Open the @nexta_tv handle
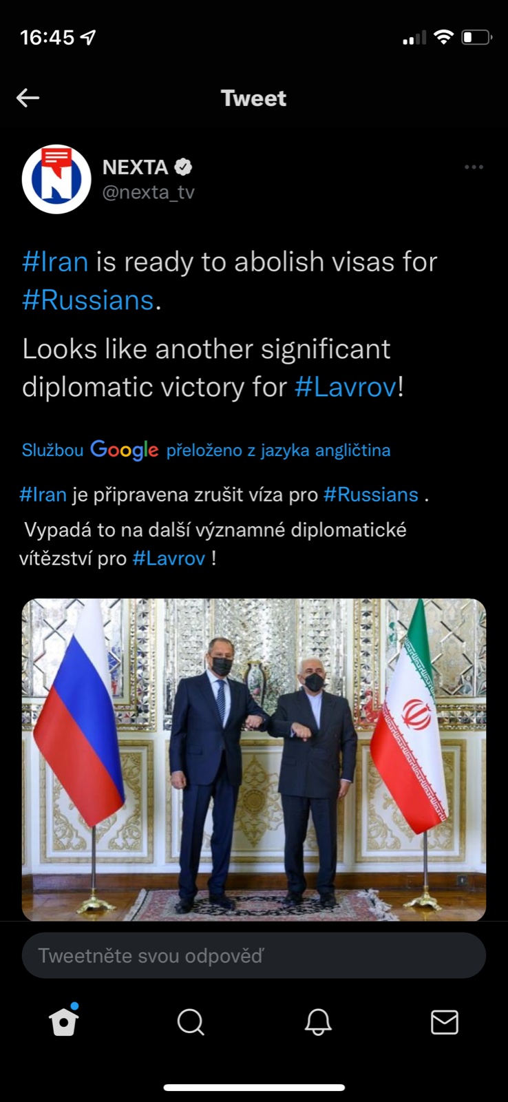 click(x=149, y=192)
